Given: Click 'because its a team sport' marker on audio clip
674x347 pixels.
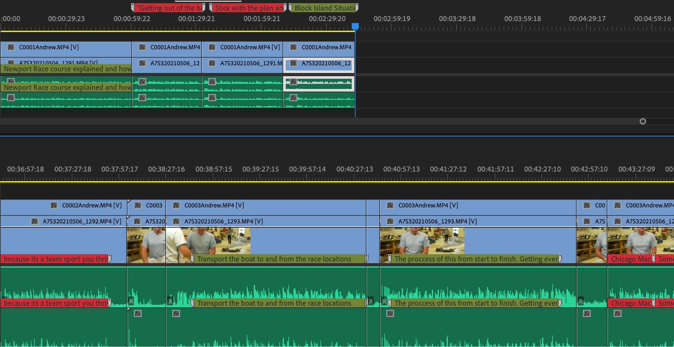Looking at the screenshot, I should coord(56,303).
